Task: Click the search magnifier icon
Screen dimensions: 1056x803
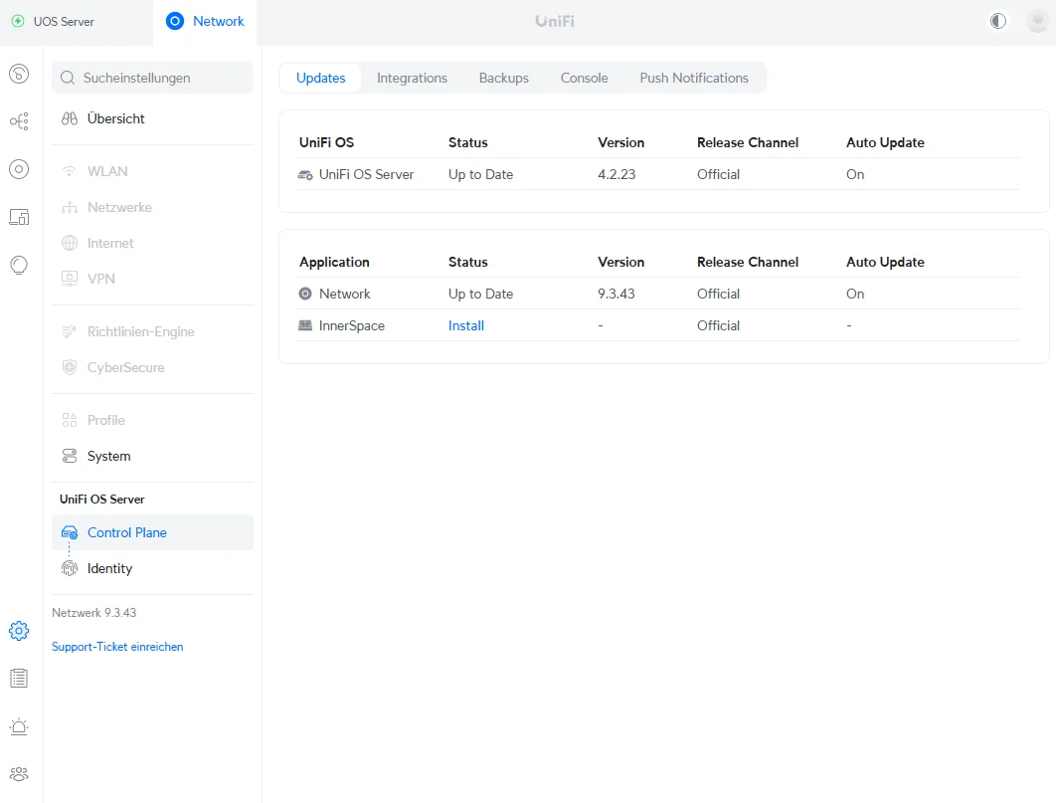Action: click(x=68, y=79)
